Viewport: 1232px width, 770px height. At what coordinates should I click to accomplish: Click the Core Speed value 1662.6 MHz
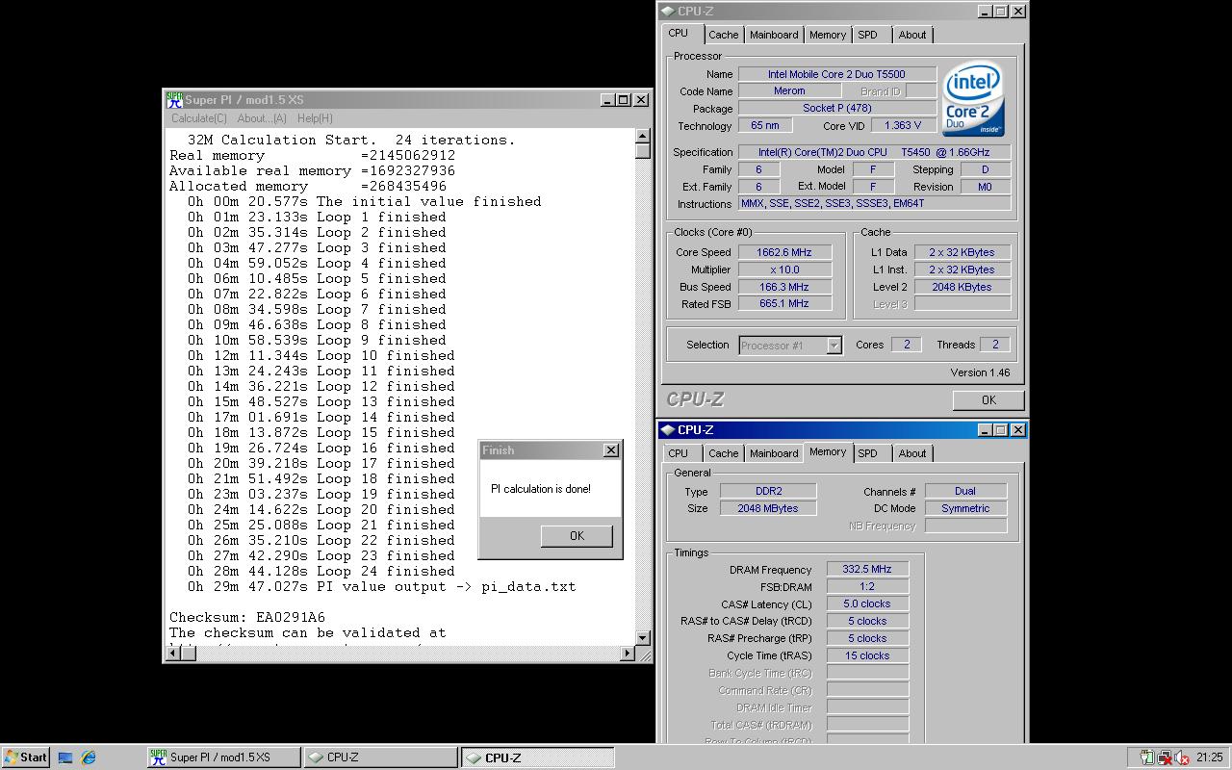point(783,252)
